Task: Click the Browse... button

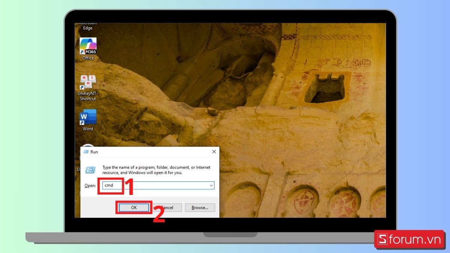Action: pos(200,207)
